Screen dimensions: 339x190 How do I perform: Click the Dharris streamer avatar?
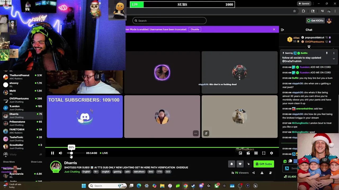tap(56, 167)
